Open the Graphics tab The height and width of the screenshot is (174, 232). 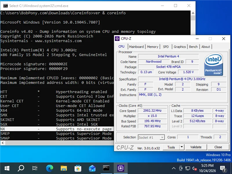180,47
